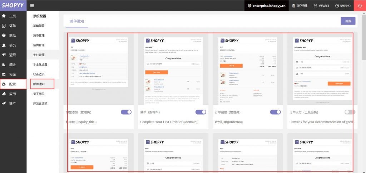Open the 订单 menu item
Screen dimensions: 366x173
click(x=13, y=26)
